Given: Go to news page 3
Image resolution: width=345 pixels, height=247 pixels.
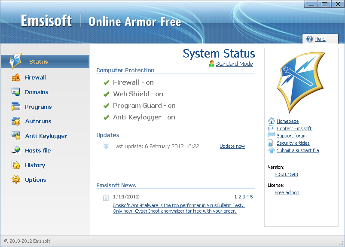Looking at the screenshot, I should pos(244,197).
